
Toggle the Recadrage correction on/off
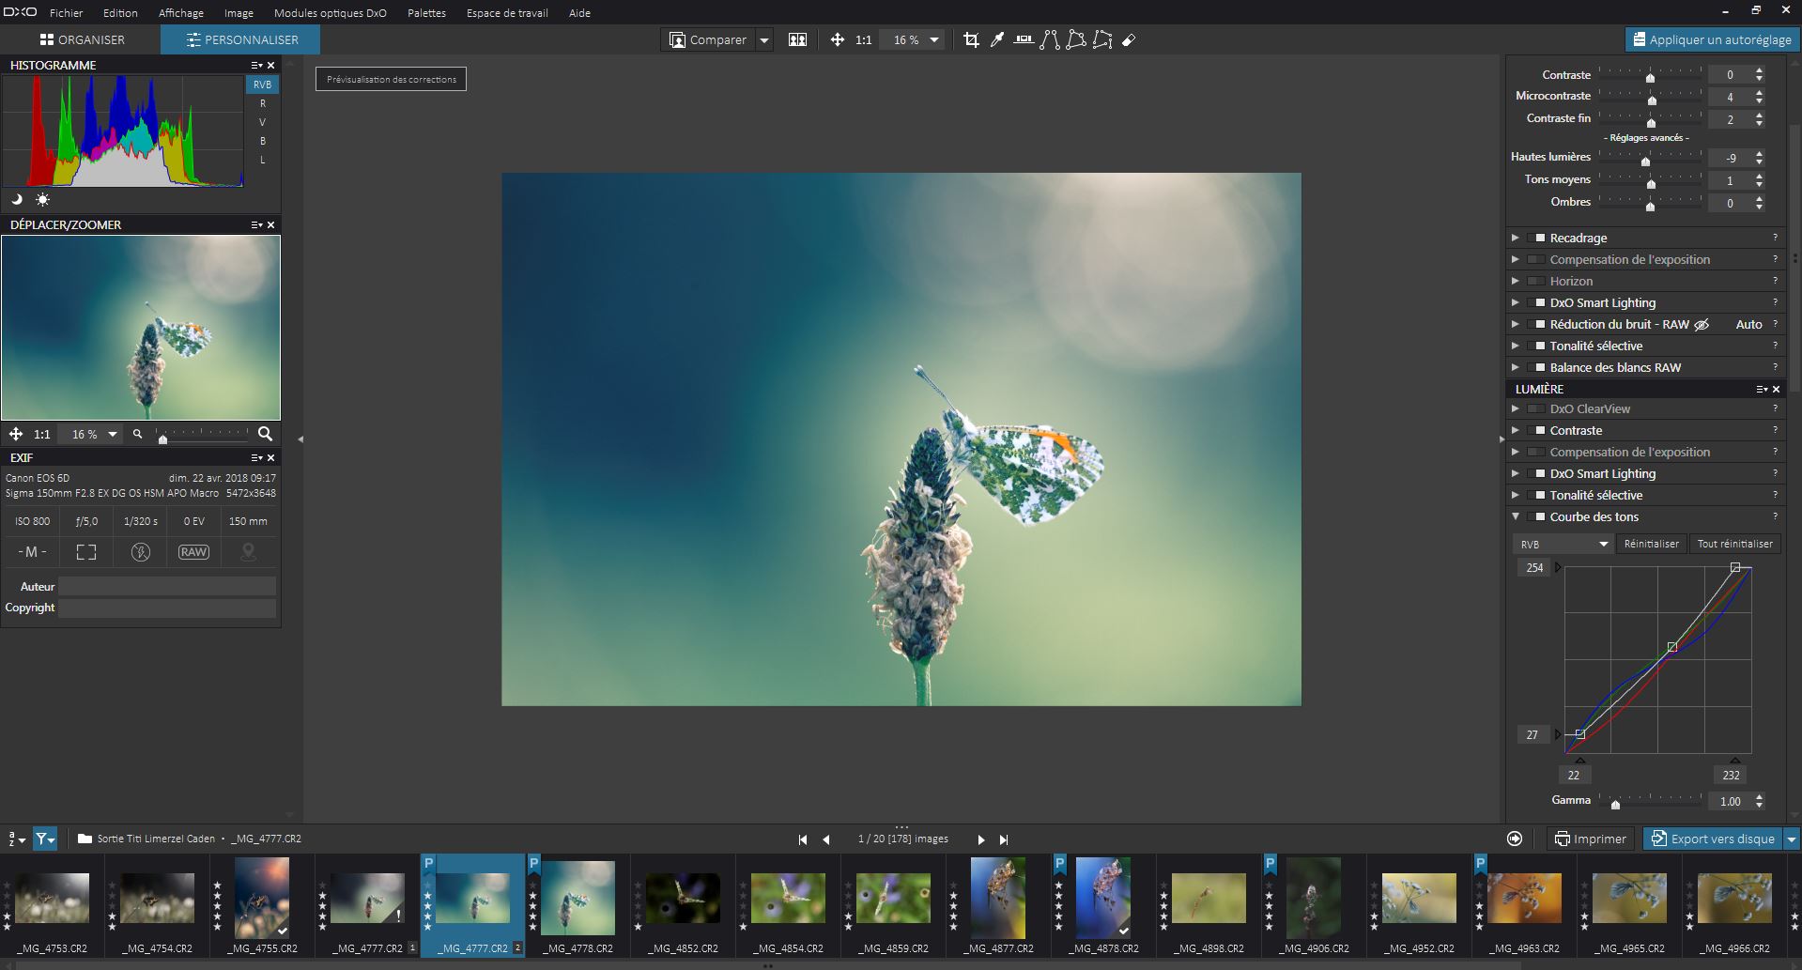point(1536,238)
